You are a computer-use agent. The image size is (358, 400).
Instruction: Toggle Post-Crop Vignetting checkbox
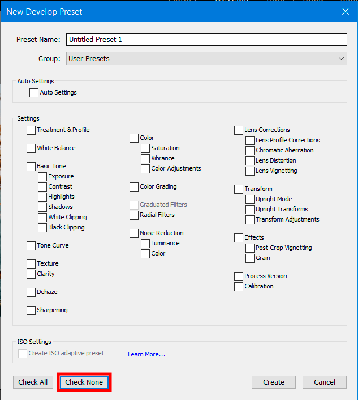tap(250, 248)
